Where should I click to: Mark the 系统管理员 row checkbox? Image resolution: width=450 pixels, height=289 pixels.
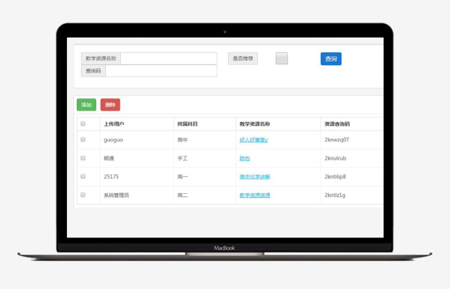[83, 194]
